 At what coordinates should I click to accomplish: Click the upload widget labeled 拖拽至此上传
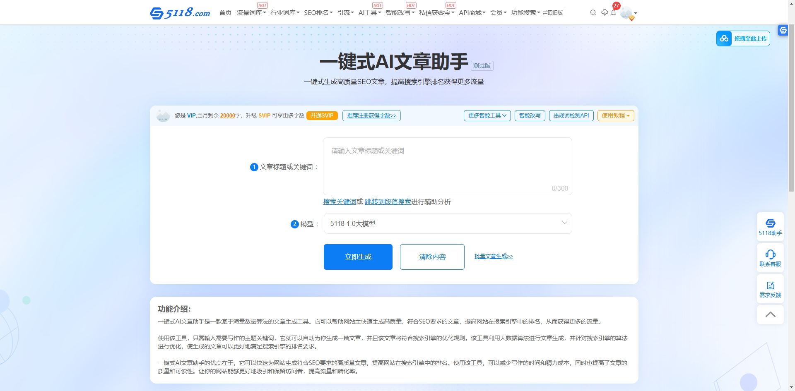pyautogui.click(x=743, y=38)
